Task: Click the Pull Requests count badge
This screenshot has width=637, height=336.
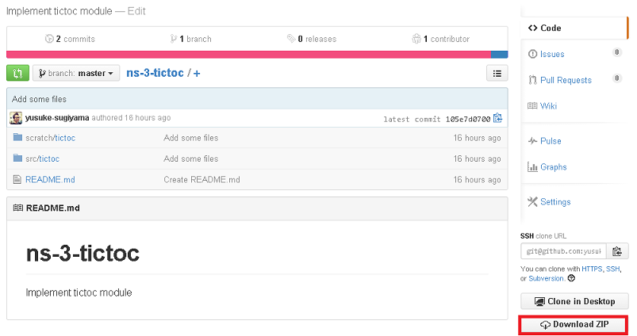Action: coord(616,78)
